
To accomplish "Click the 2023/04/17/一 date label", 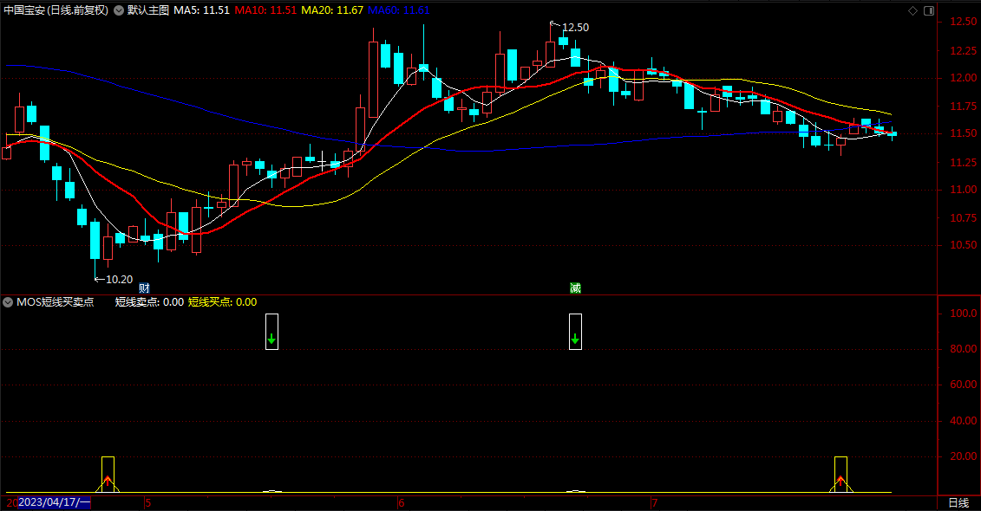I will 55,503.
